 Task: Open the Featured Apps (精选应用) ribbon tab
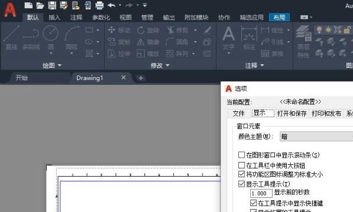[251, 17]
